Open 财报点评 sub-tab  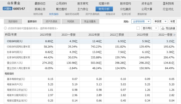[x=110, y=14]
